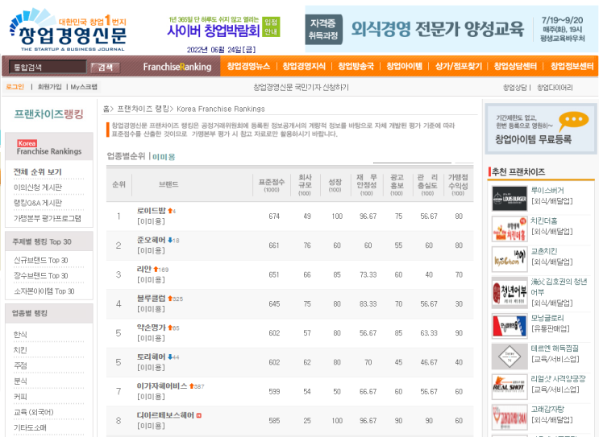The image size is (599, 437).
Task: Open 소자본아이템 Top 30 ranking
Action: [x=44, y=291]
